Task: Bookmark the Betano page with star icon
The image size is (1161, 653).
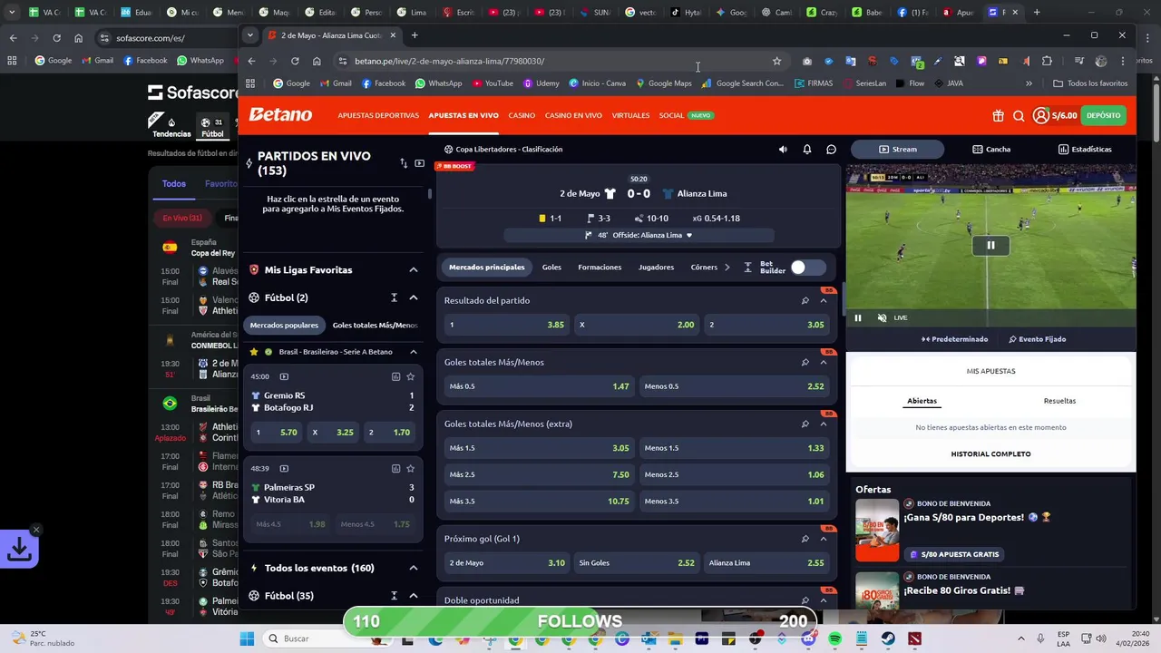Action: point(776,61)
